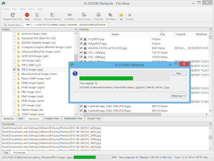The image size is (214, 161).
Task: Click the folder icon of PNG Image (.png)
Action: pos(19,96)
